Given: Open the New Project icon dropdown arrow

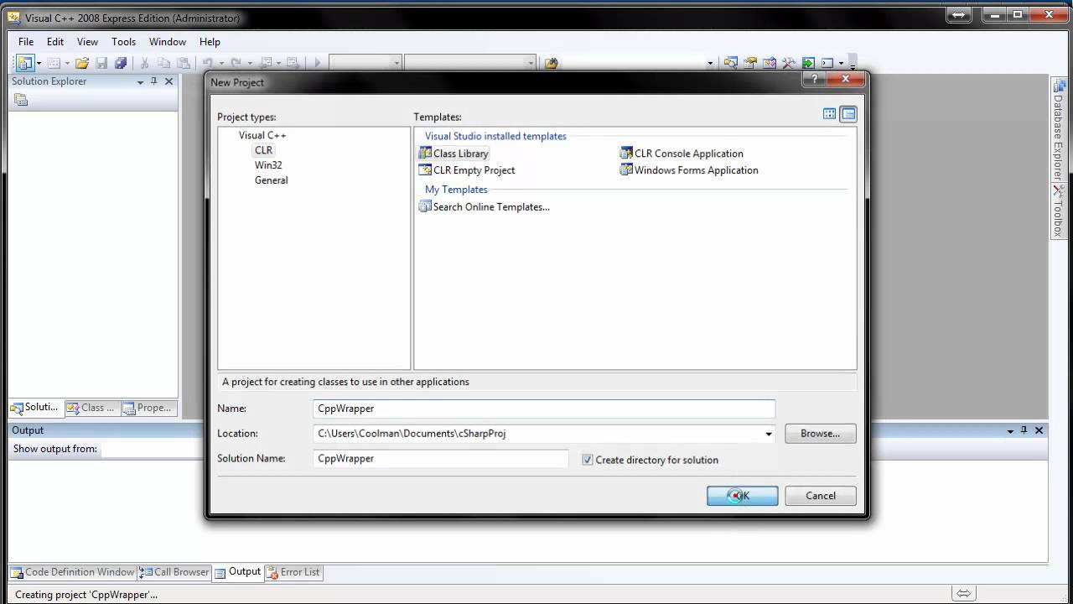Looking at the screenshot, I should point(39,64).
